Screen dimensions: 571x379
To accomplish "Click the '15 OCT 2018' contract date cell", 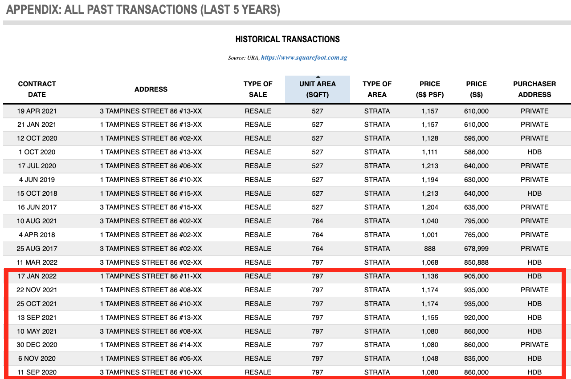I will [37, 194].
